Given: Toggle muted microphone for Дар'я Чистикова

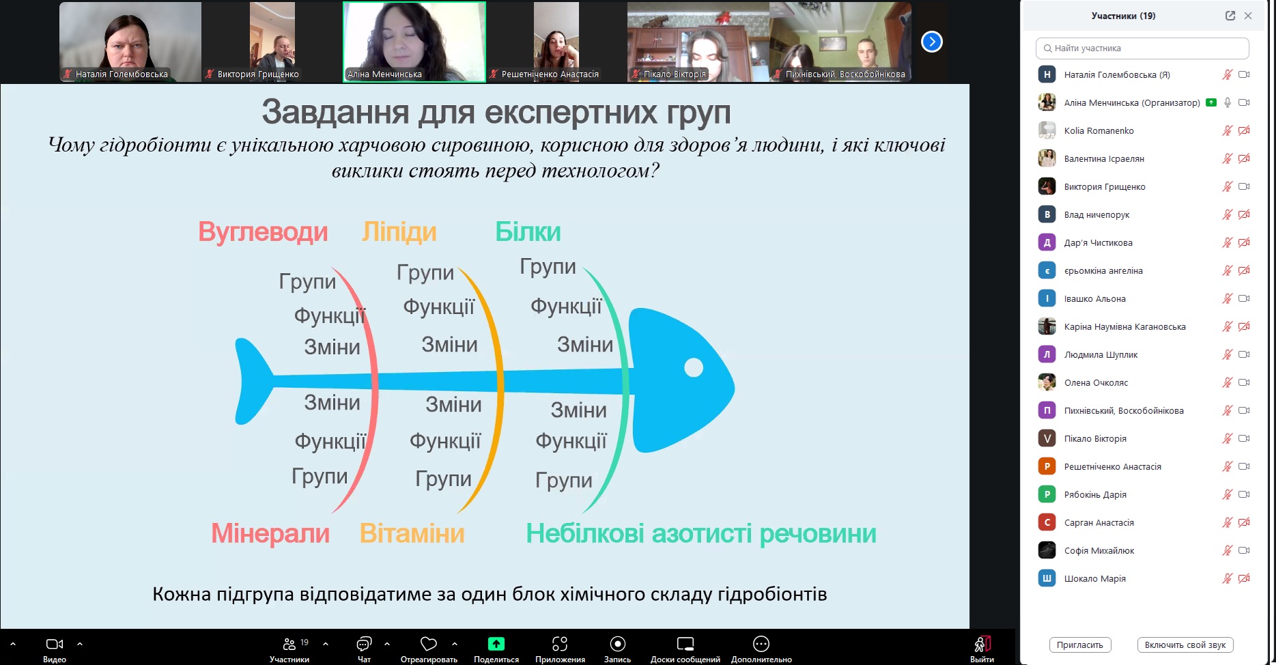Looking at the screenshot, I should tap(1227, 242).
